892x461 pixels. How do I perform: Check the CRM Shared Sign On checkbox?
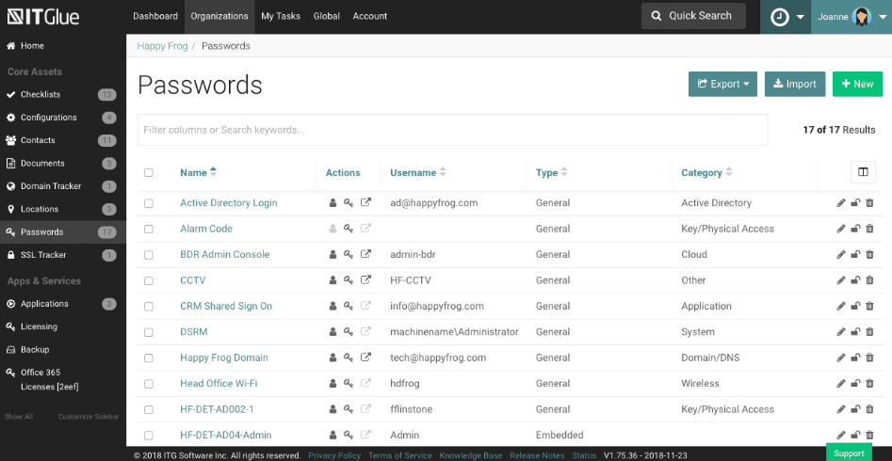(149, 307)
